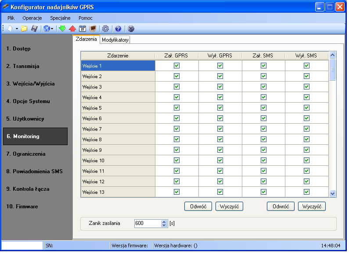Disable Zał. GPRS for Wejście 5

[x=177, y=108]
